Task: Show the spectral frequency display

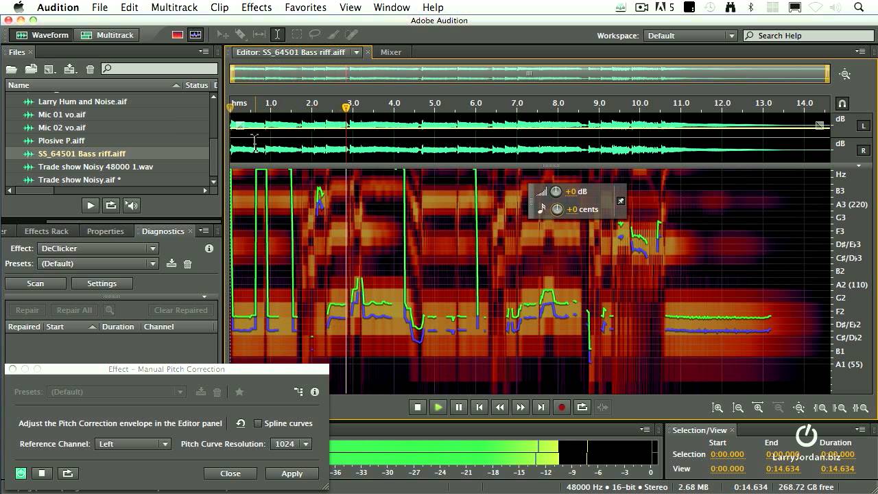Action: 178,35
